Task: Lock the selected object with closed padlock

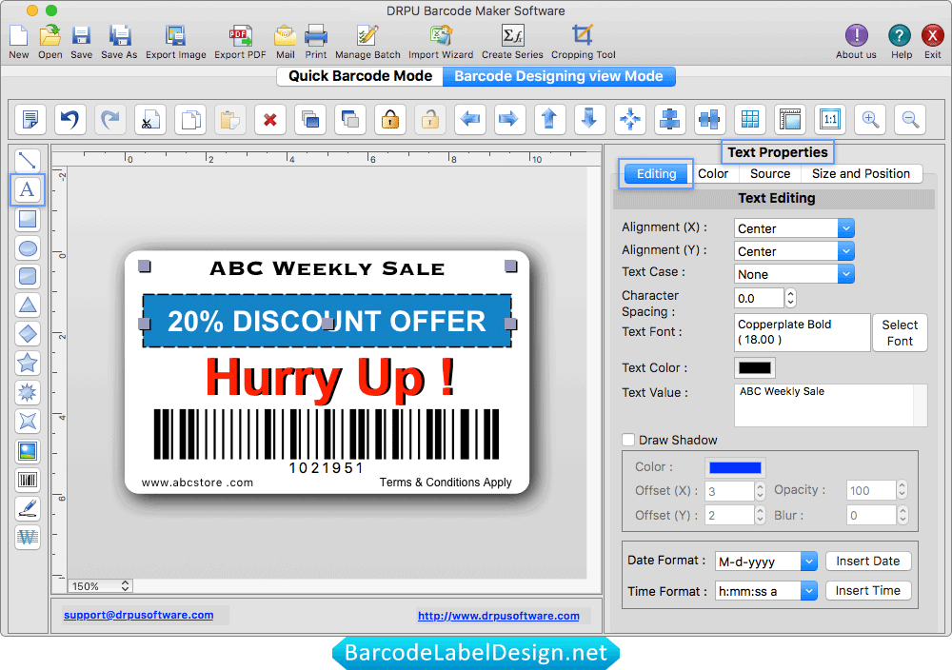Action: point(389,119)
